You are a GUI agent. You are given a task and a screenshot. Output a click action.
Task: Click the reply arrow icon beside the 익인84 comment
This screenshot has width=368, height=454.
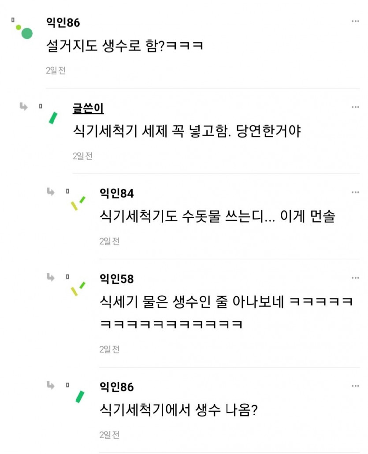(51, 191)
